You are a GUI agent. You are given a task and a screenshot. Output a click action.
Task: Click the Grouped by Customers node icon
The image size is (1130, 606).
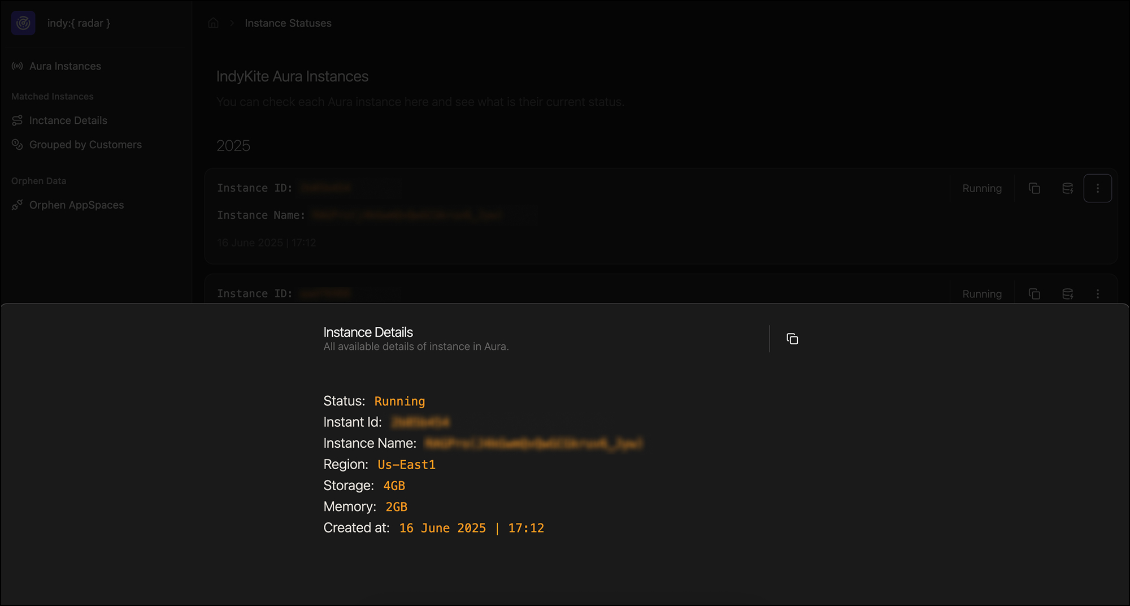(x=17, y=145)
